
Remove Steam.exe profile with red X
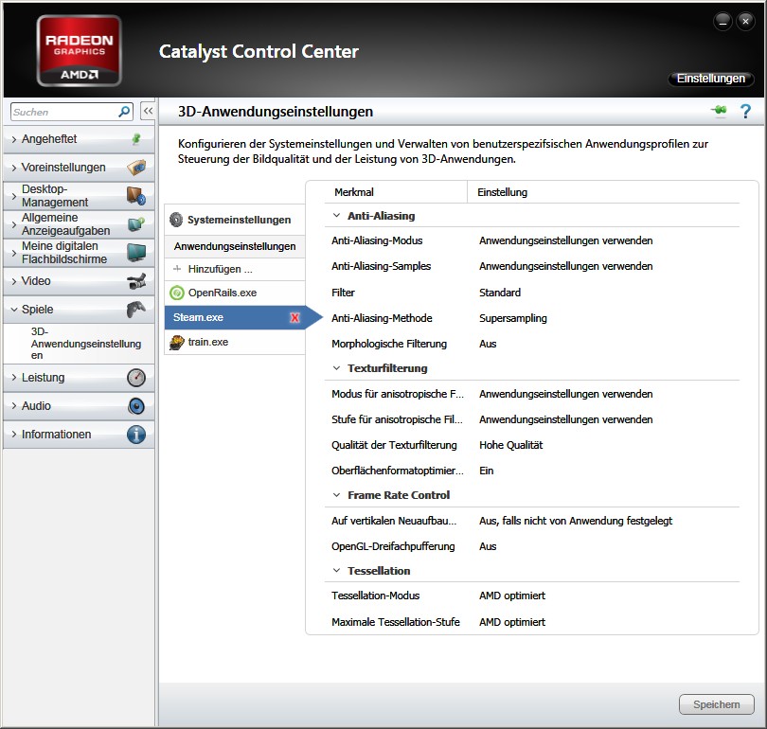coord(294,317)
